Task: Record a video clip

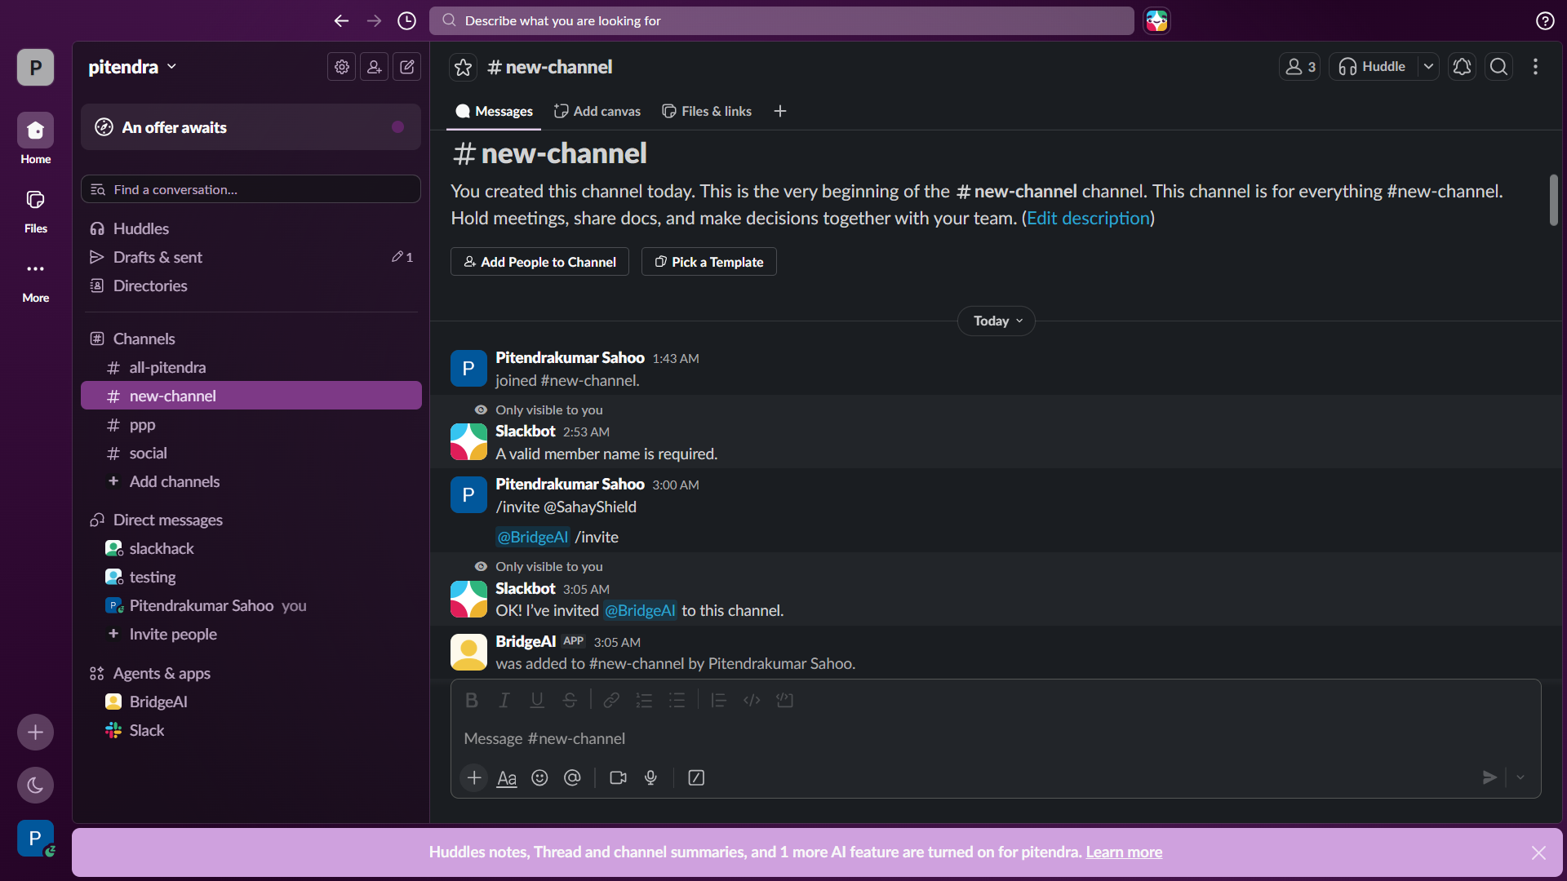Action: point(618,778)
